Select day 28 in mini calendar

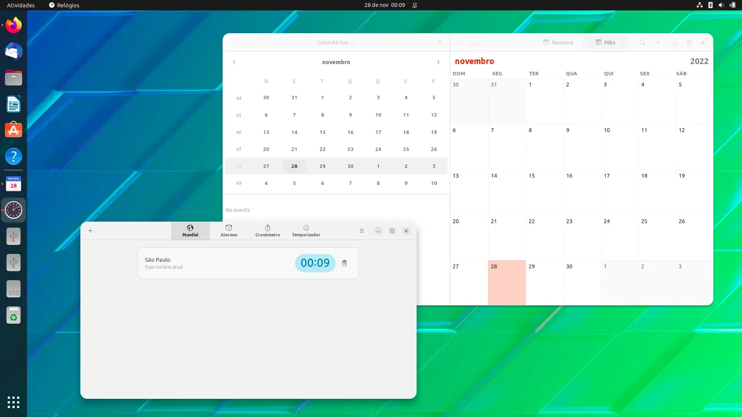[x=294, y=166]
